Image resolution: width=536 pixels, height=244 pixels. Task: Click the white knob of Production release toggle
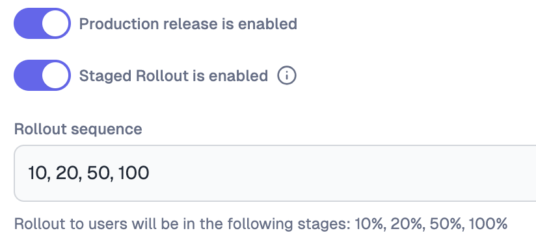tap(55, 23)
